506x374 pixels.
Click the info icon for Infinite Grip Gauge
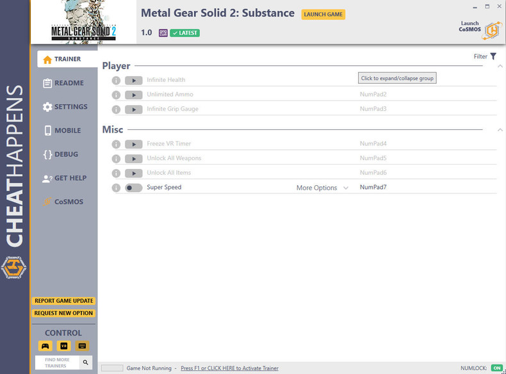click(x=116, y=110)
